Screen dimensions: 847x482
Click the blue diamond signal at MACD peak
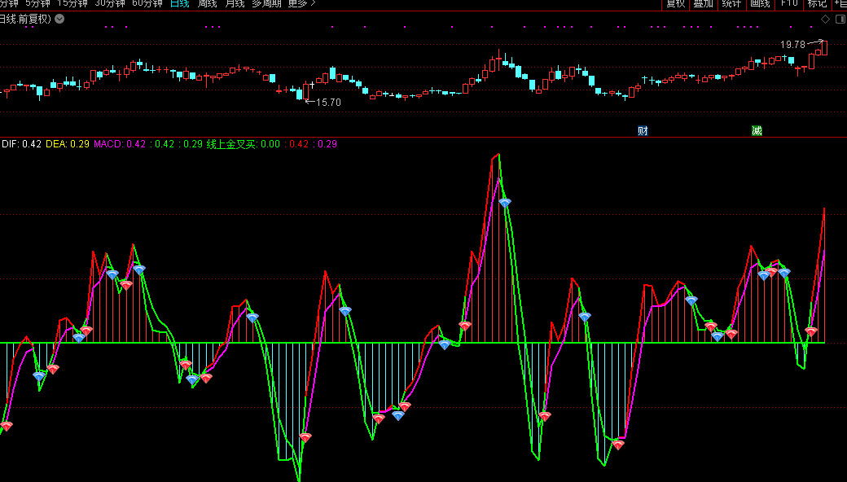click(505, 202)
